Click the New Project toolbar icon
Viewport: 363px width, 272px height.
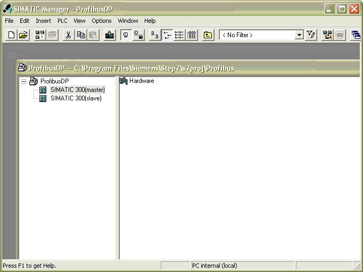coord(11,35)
